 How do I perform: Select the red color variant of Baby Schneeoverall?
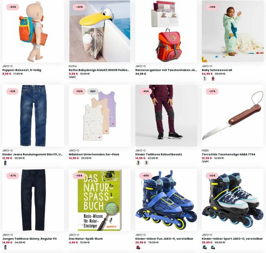click(213, 79)
